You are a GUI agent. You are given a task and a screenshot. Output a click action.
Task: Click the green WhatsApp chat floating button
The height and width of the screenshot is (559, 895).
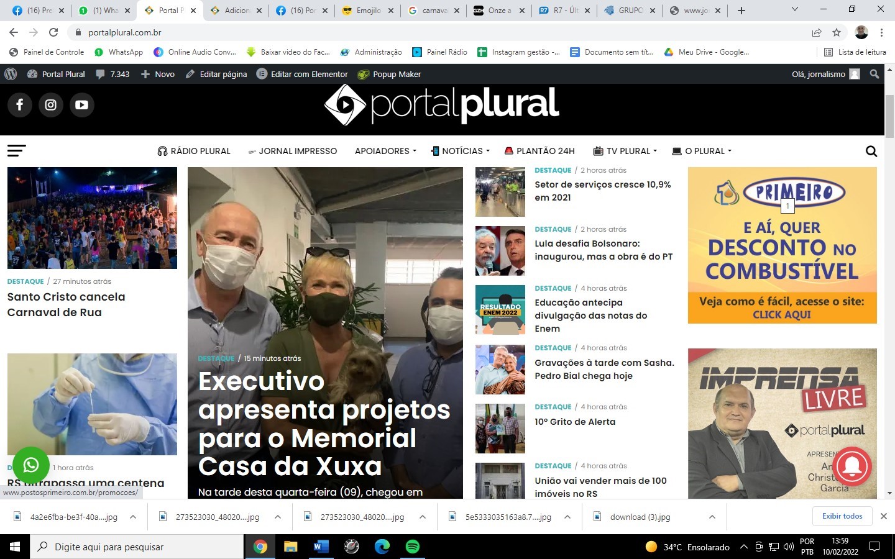(x=30, y=465)
